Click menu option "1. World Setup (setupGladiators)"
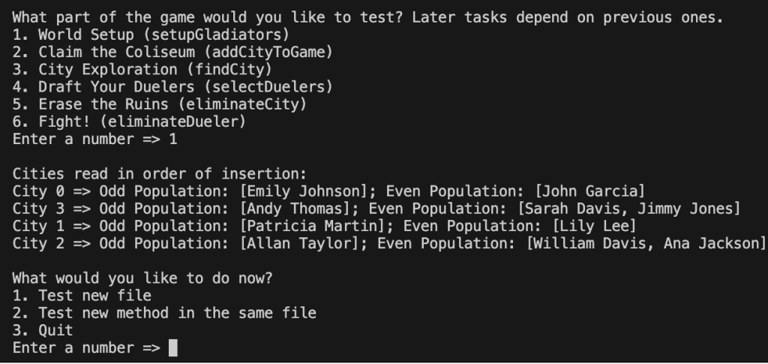This screenshot has width=768, height=364. pos(150,35)
